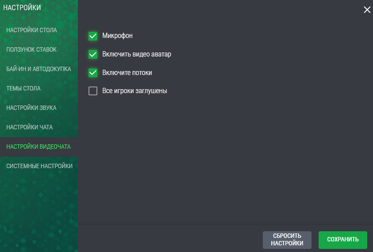Click the green Сохранить button
The width and height of the screenshot is (373, 252).
point(342,240)
